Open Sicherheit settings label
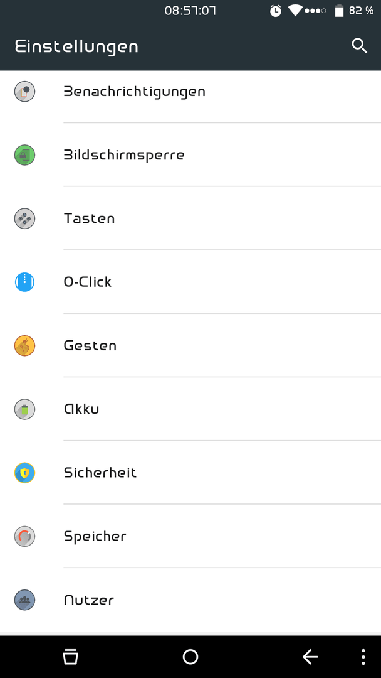381x678 pixels. [100, 473]
